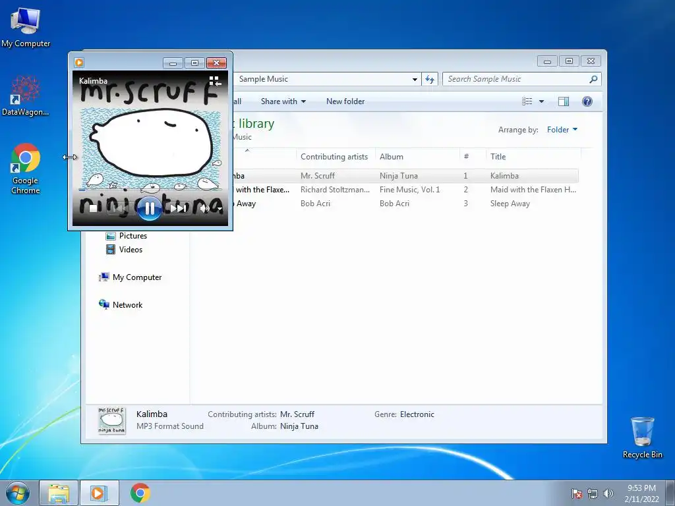Stop playback in the media player

pos(92,209)
